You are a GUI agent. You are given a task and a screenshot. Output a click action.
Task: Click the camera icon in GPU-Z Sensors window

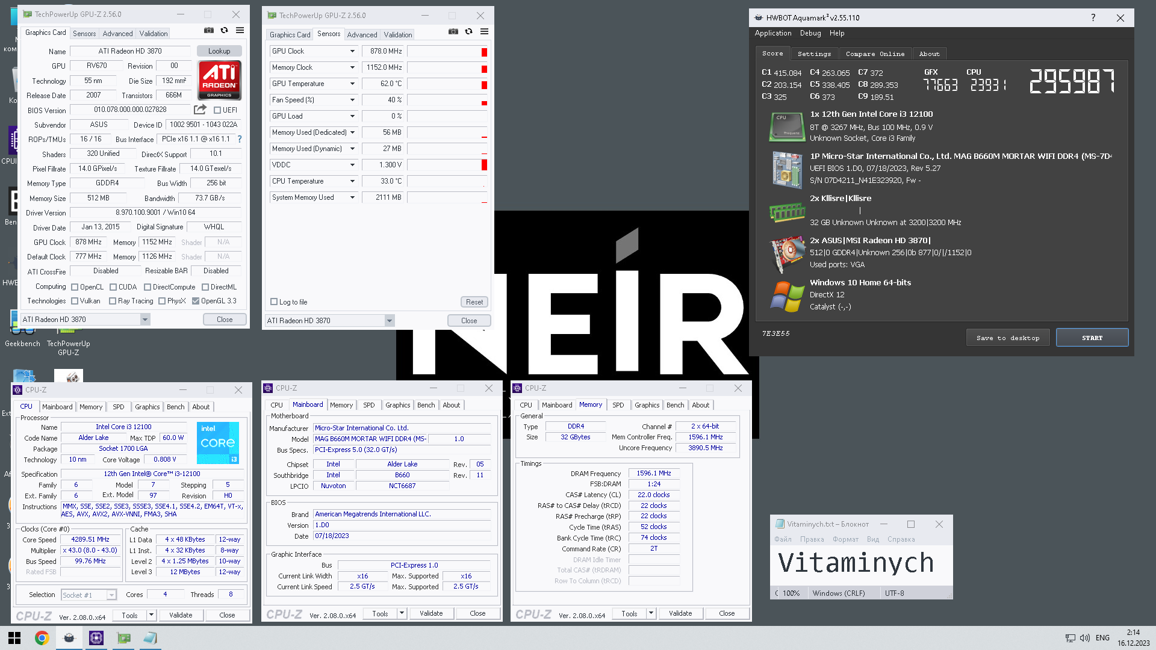pos(453,32)
